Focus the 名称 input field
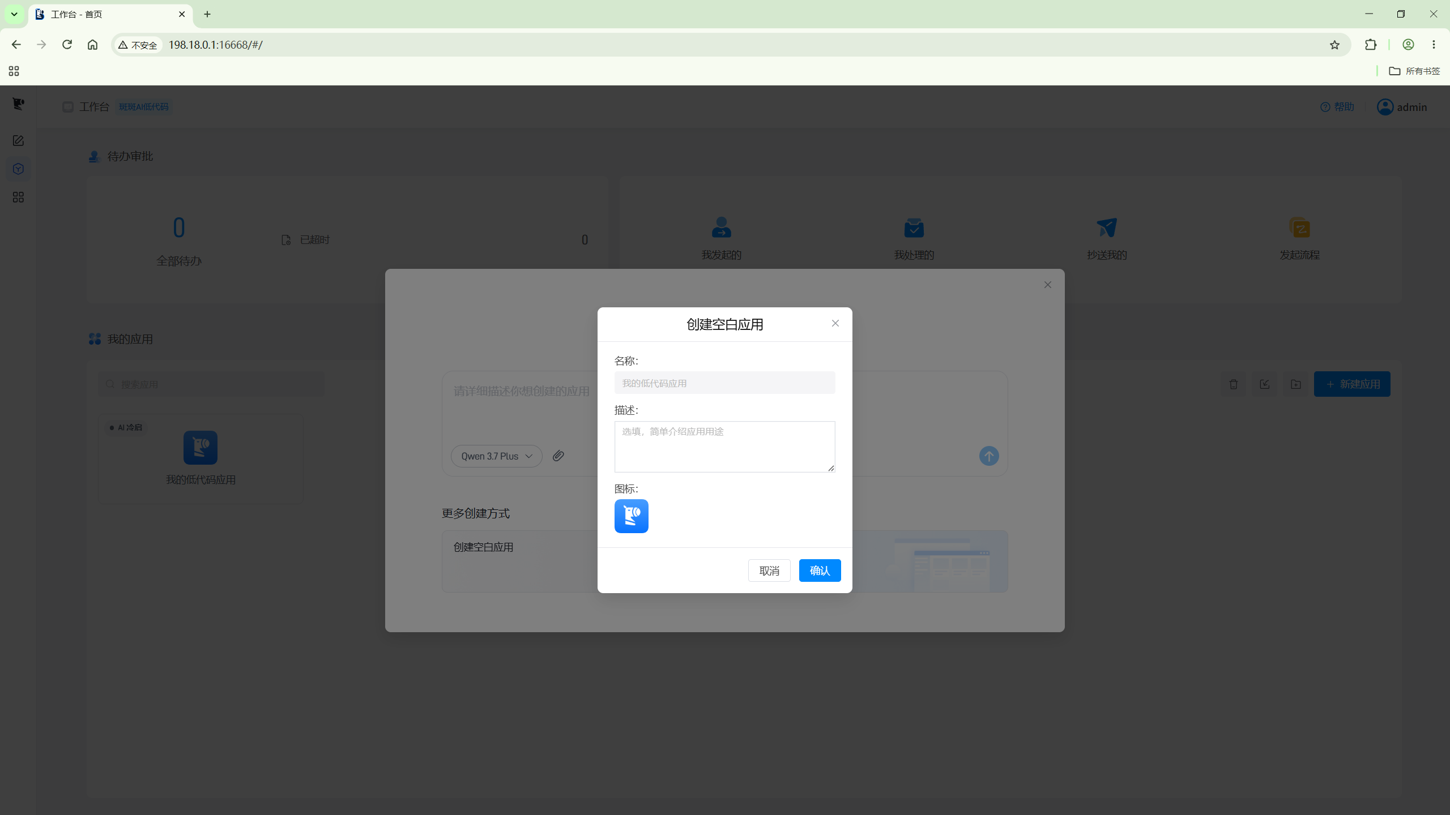Screen dimensions: 1450x815 click(x=724, y=383)
